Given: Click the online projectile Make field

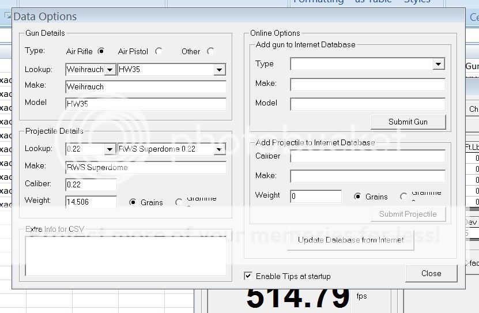Looking at the screenshot, I should (368, 176).
